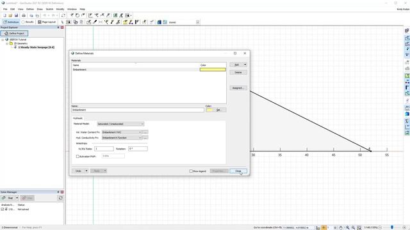Click the Undo button in dialog
The width and height of the screenshot is (410, 230).
pyautogui.click(x=78, y=171)
